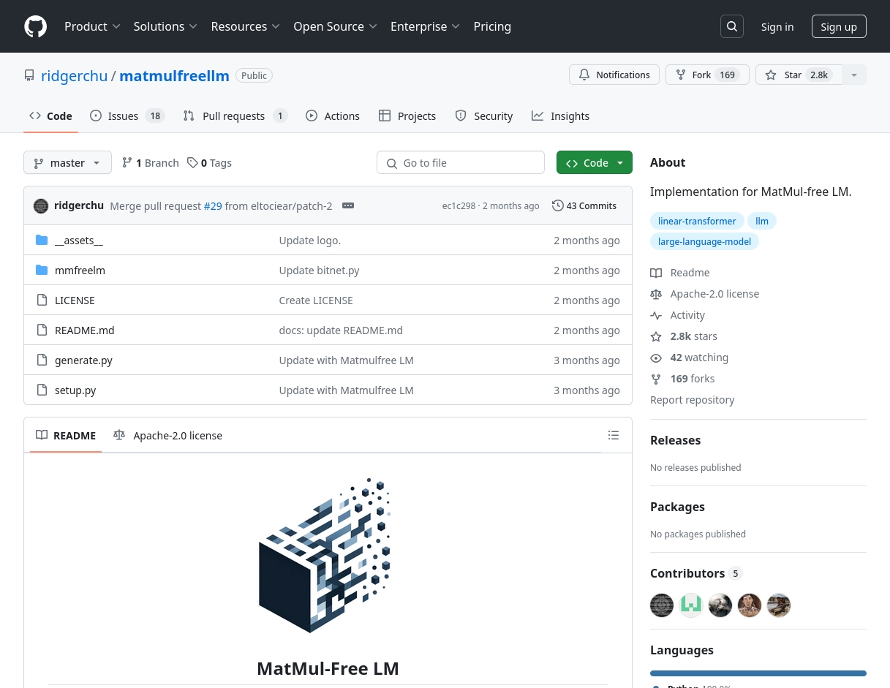This screenshot has width=890, height=688.
Task: Expand the green Code button dropdown
Action: (x=619, y=162)
